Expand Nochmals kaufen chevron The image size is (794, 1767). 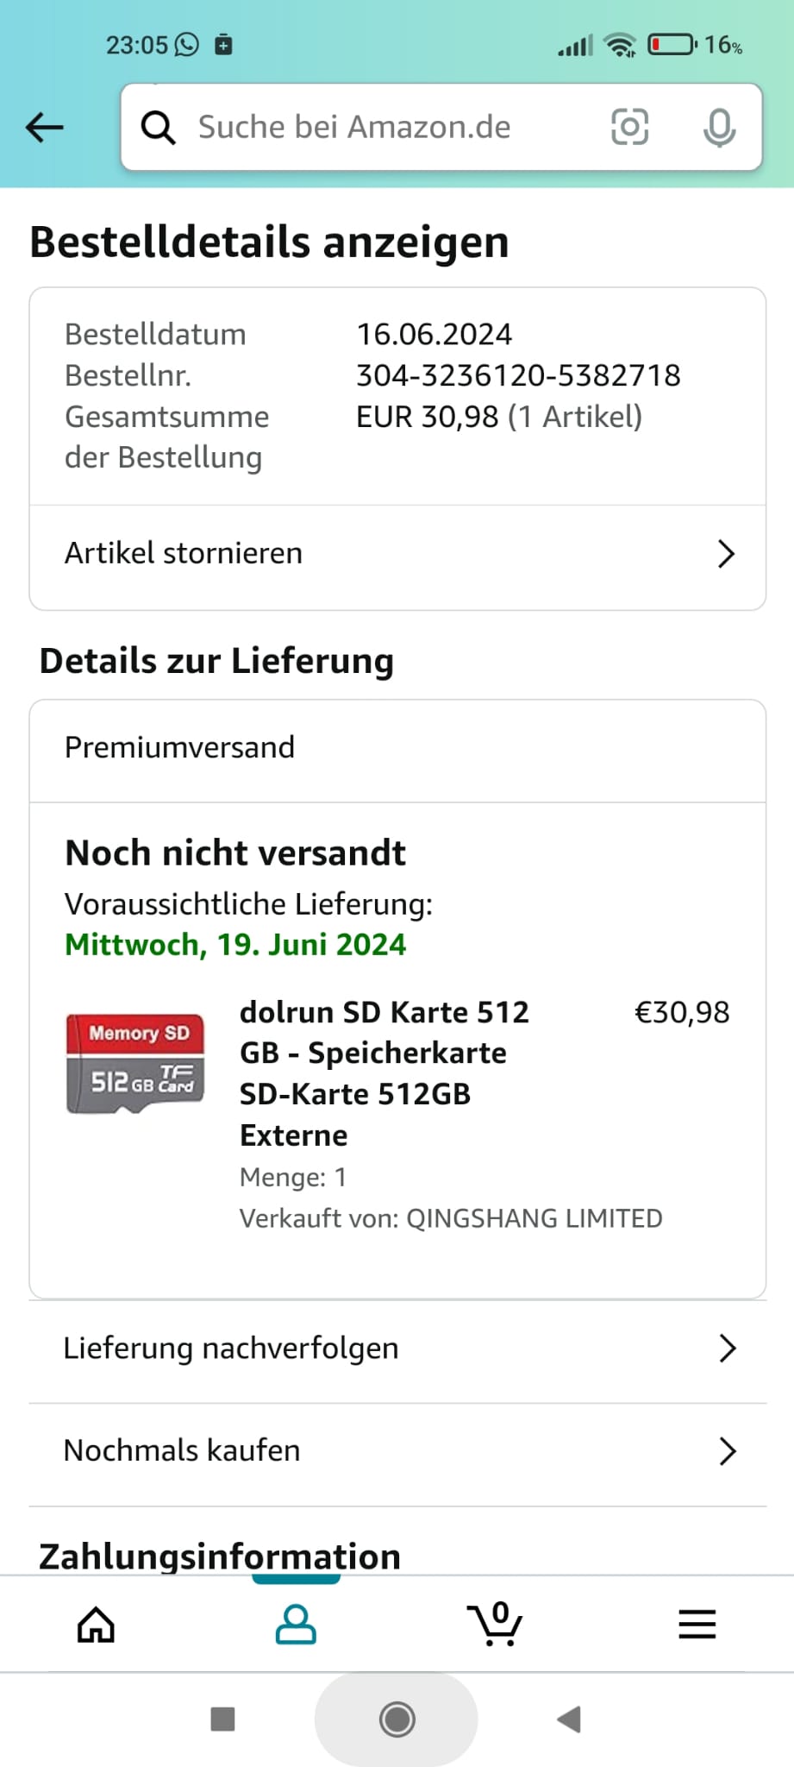728,1451
